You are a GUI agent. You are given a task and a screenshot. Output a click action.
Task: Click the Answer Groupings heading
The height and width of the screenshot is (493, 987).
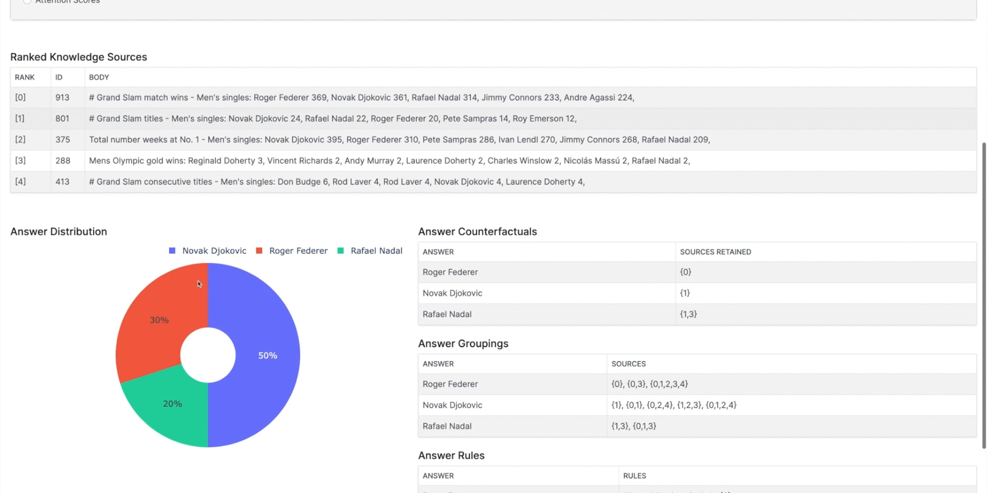tap(463, 343)
